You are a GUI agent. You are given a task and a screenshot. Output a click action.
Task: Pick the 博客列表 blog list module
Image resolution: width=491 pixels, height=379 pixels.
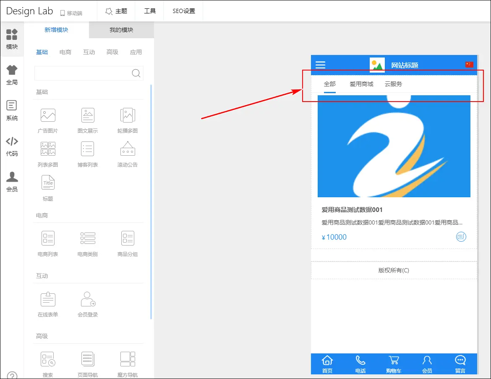pos(88,149)
